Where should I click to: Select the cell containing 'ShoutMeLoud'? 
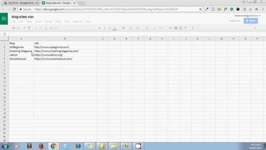(21, 59)
